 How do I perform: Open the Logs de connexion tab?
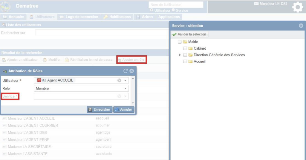79,17
